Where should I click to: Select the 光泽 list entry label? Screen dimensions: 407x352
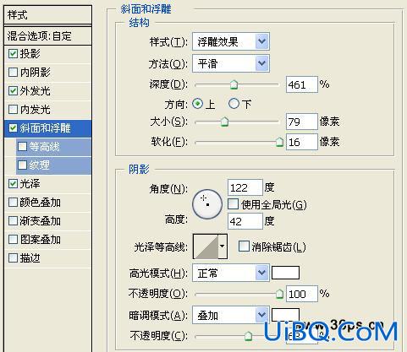point(30,184)
